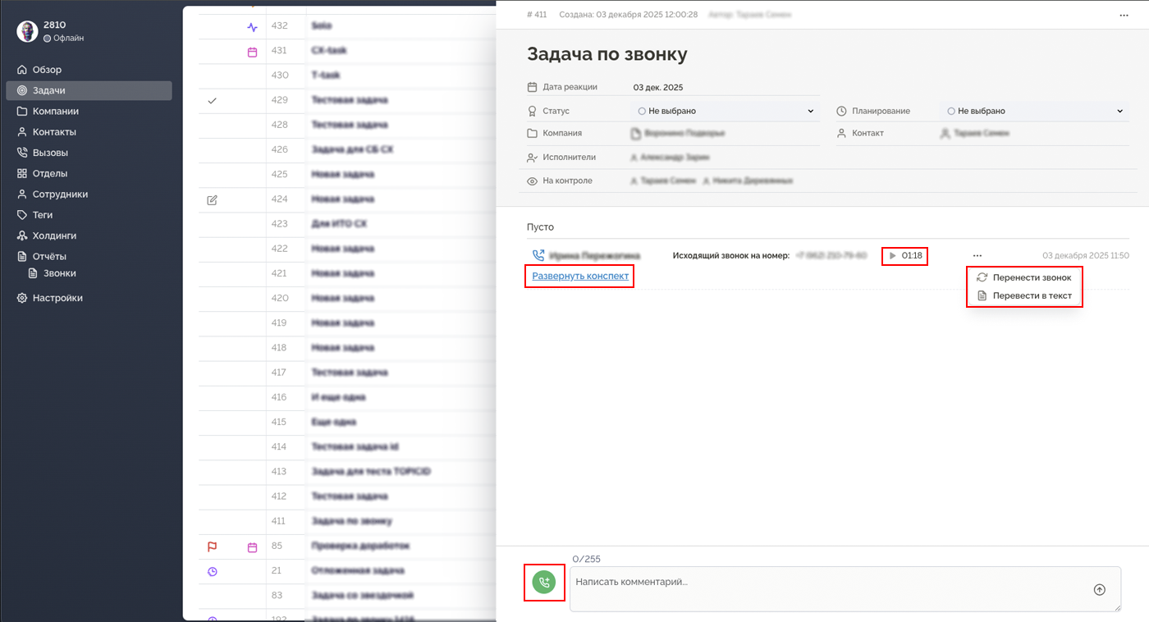Click the red flag icon on task 85
This screenshot has height=622, width=1149.
[x=213, y=546]
